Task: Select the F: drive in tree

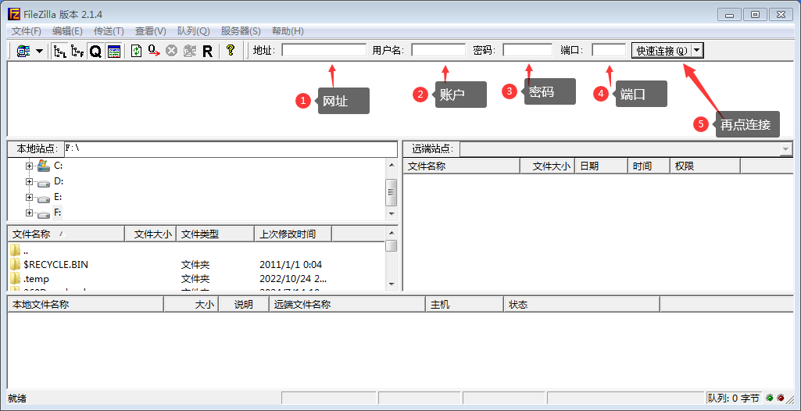Action: 58,213
